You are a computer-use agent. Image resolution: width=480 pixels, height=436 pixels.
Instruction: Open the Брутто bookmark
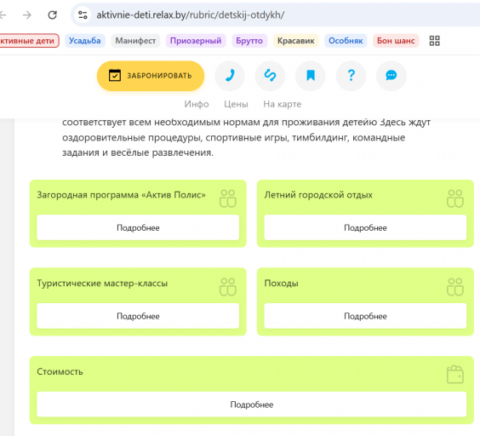point(249,41)
